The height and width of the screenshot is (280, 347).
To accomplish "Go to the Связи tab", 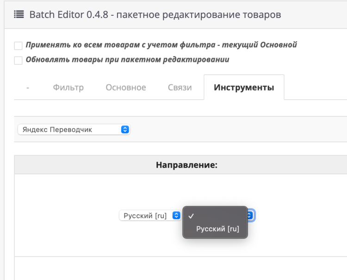I will (180, 87).
